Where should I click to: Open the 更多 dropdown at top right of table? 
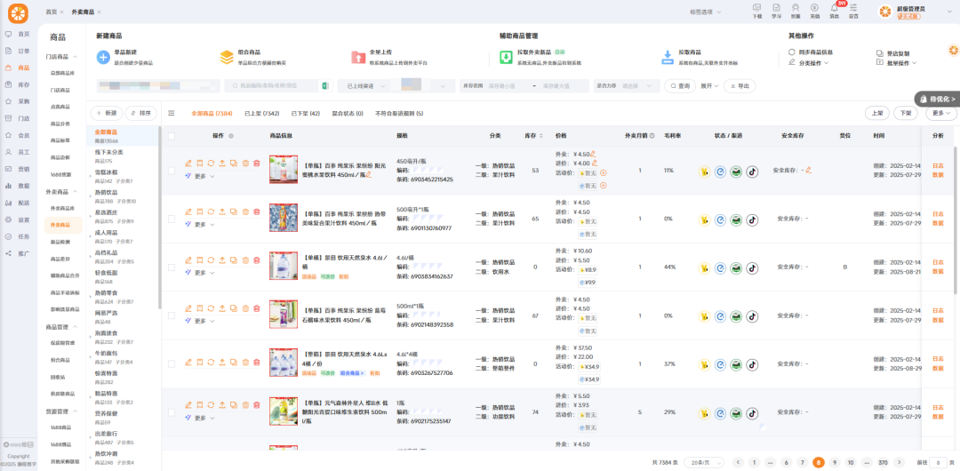[940, 113]
